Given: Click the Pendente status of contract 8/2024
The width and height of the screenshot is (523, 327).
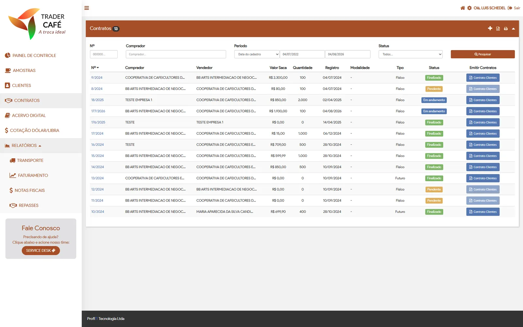Looking at the screenshot, I should click(x=434, y=89).
